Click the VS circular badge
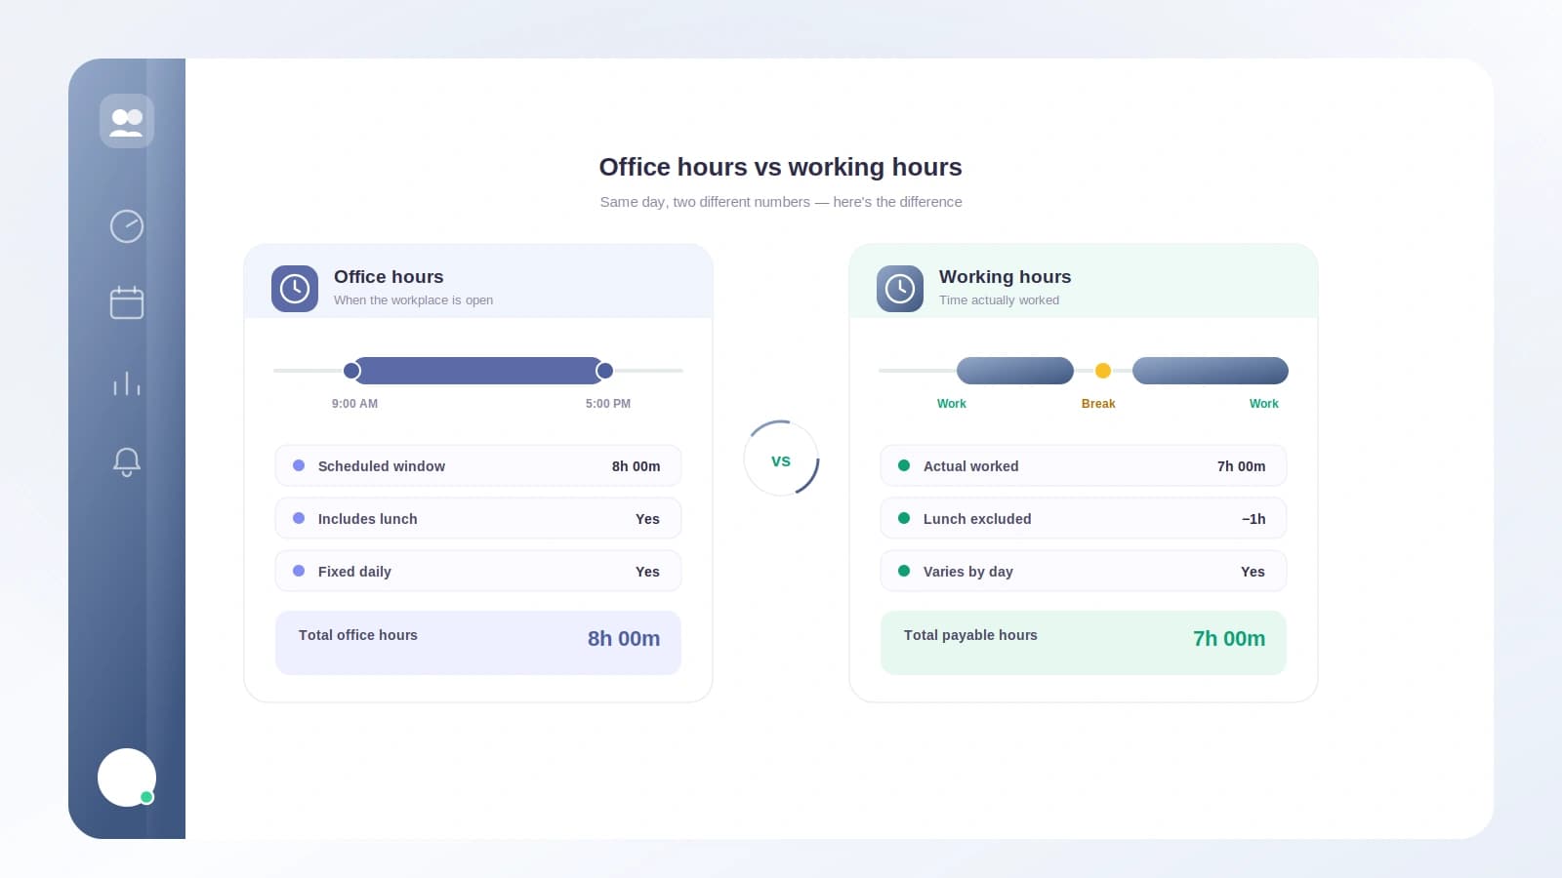 pos(781,459)
